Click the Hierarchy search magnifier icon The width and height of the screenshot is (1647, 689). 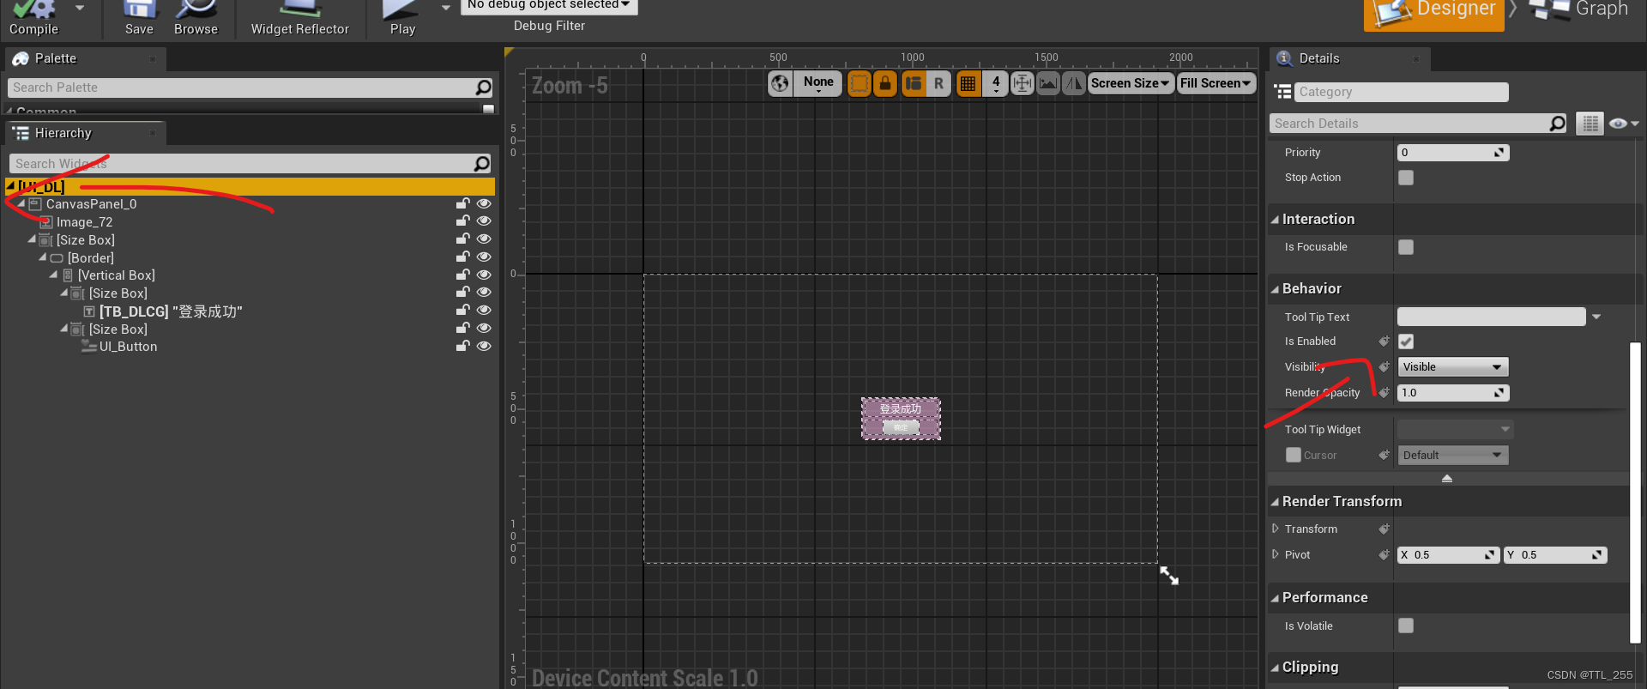click(x=482, y=163)
